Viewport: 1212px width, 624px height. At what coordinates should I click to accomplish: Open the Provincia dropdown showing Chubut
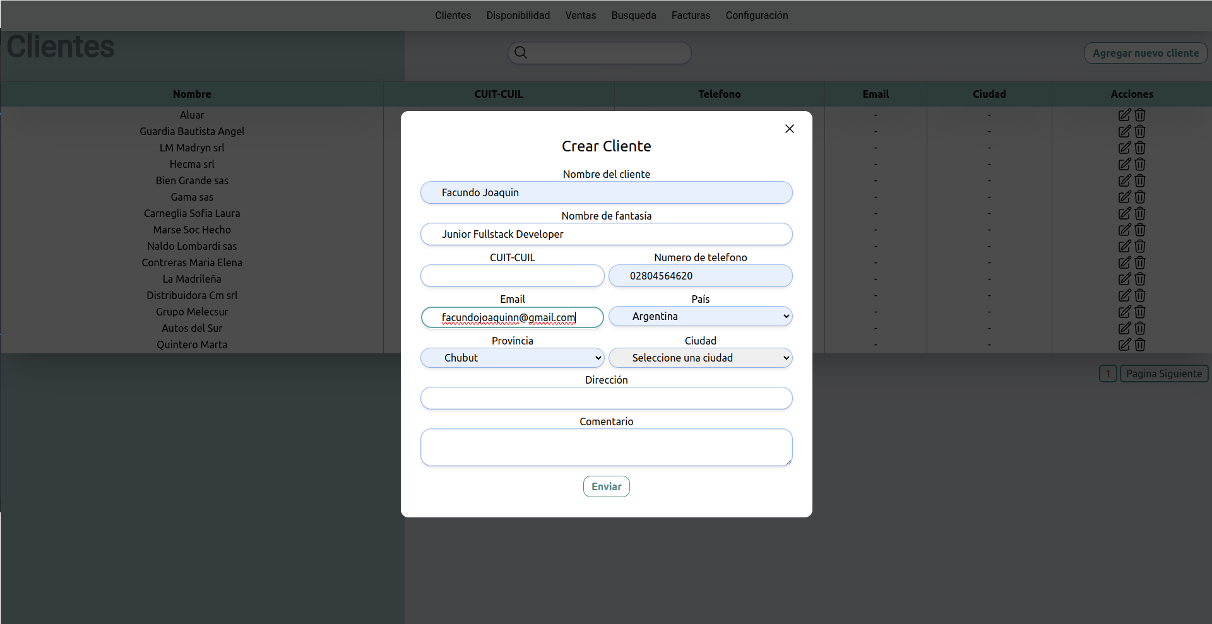[x=513, y=358]
